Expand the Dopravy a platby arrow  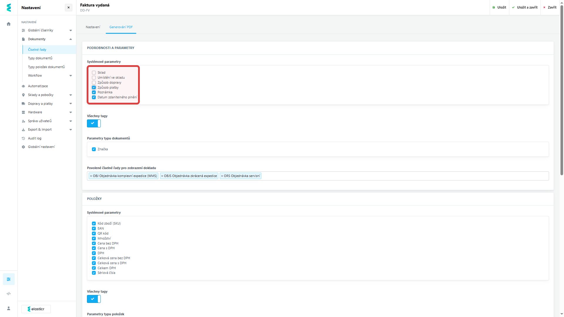[70, 104]
